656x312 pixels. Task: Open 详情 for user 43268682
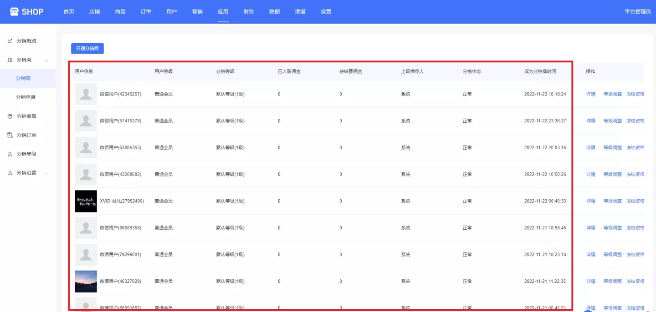click(591, 175)
